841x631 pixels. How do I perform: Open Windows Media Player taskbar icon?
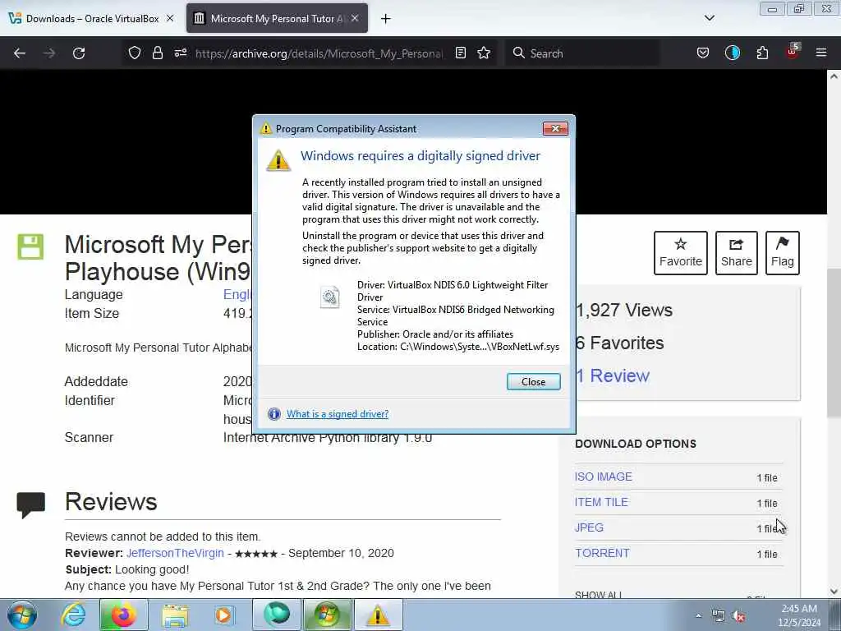click(224, 615)
